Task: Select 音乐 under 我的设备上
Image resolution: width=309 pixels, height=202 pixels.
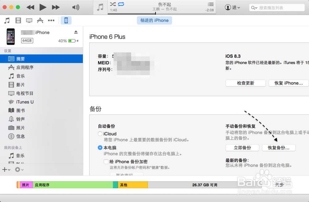Action: pyautogui.click(x=41, y=156)
